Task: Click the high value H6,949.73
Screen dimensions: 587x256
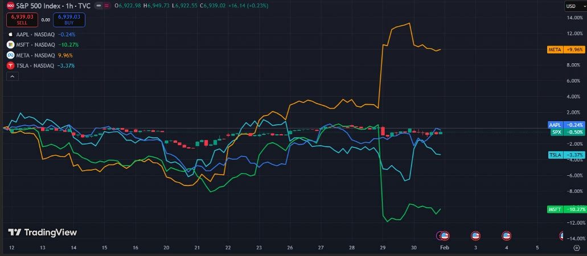Action: 157,6
